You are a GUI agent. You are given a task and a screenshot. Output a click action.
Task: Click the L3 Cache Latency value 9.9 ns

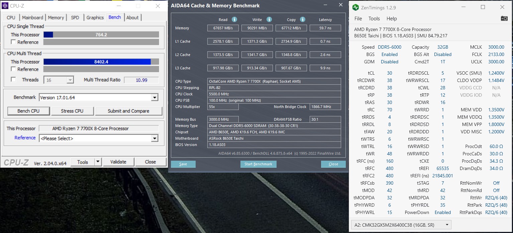coord(325,68)
